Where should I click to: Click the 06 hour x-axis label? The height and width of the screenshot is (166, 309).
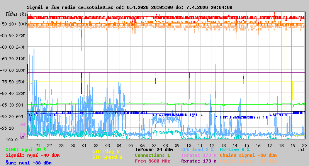click(x=142, y=146)
